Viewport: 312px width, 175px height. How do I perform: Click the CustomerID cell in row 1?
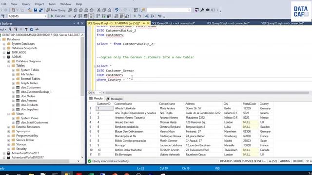(104, 108)
